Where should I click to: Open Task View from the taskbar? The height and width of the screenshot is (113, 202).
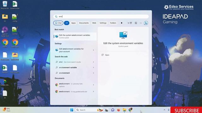[107, 110]
